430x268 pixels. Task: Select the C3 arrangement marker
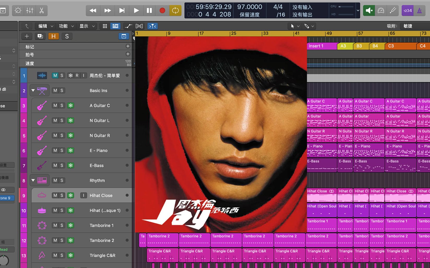pos(400,46)
